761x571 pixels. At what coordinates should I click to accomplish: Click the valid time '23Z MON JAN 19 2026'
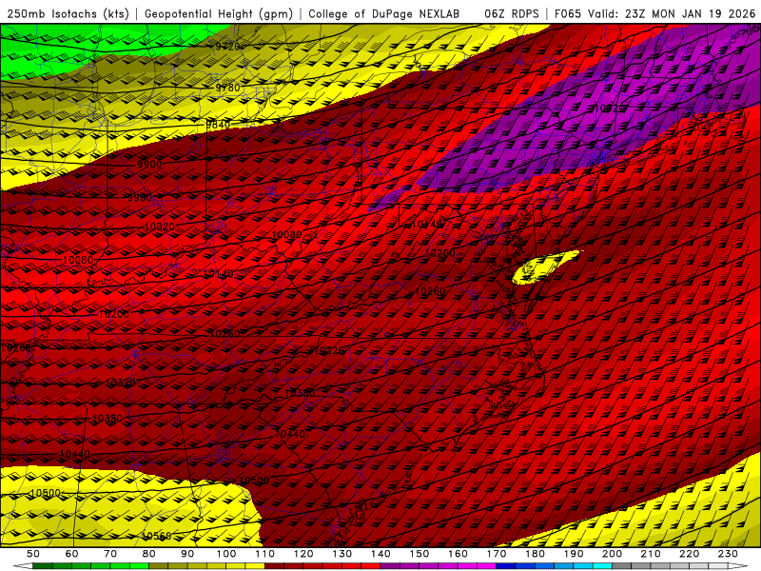tap(690, 13)
